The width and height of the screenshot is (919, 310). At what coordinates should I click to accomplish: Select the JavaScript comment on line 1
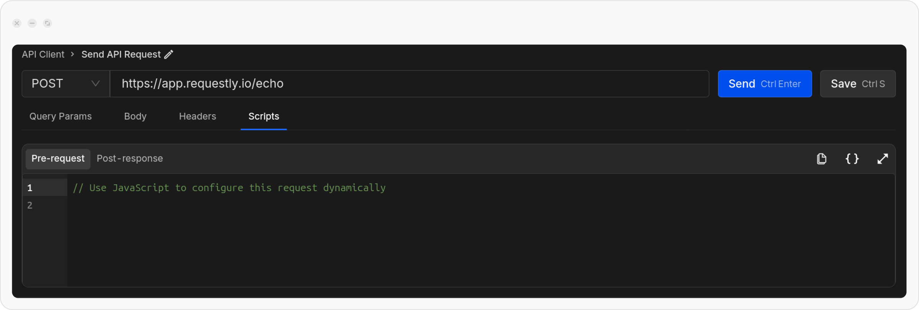[229, 188]
